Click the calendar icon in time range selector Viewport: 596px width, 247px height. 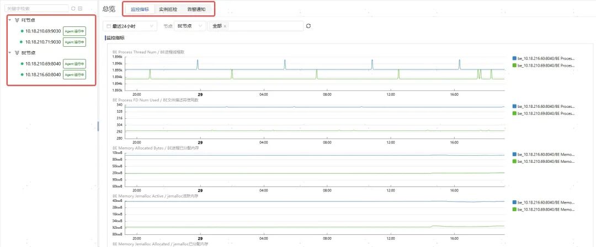pos(109,26)
